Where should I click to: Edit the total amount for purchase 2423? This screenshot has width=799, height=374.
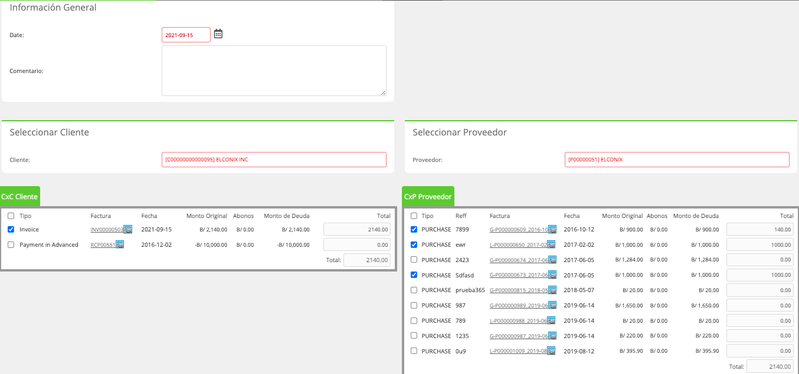point(760,260)
